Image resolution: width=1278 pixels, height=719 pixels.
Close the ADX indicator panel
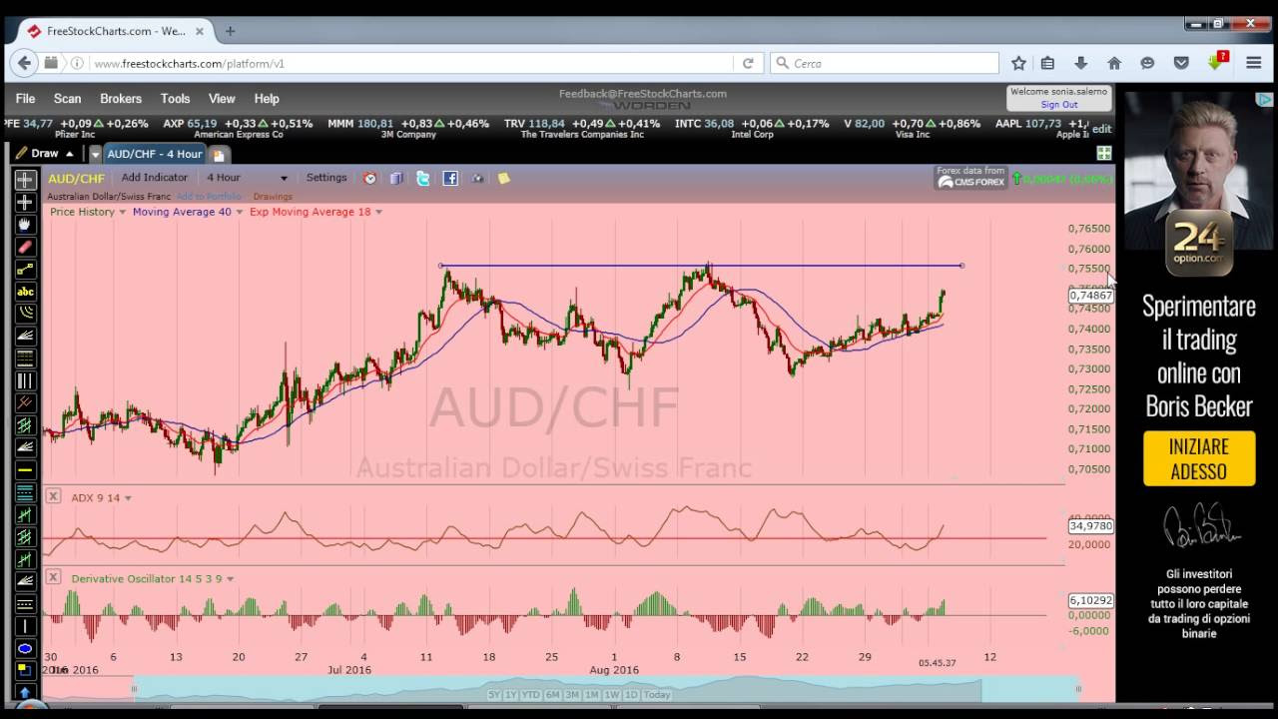click(53, 496)
